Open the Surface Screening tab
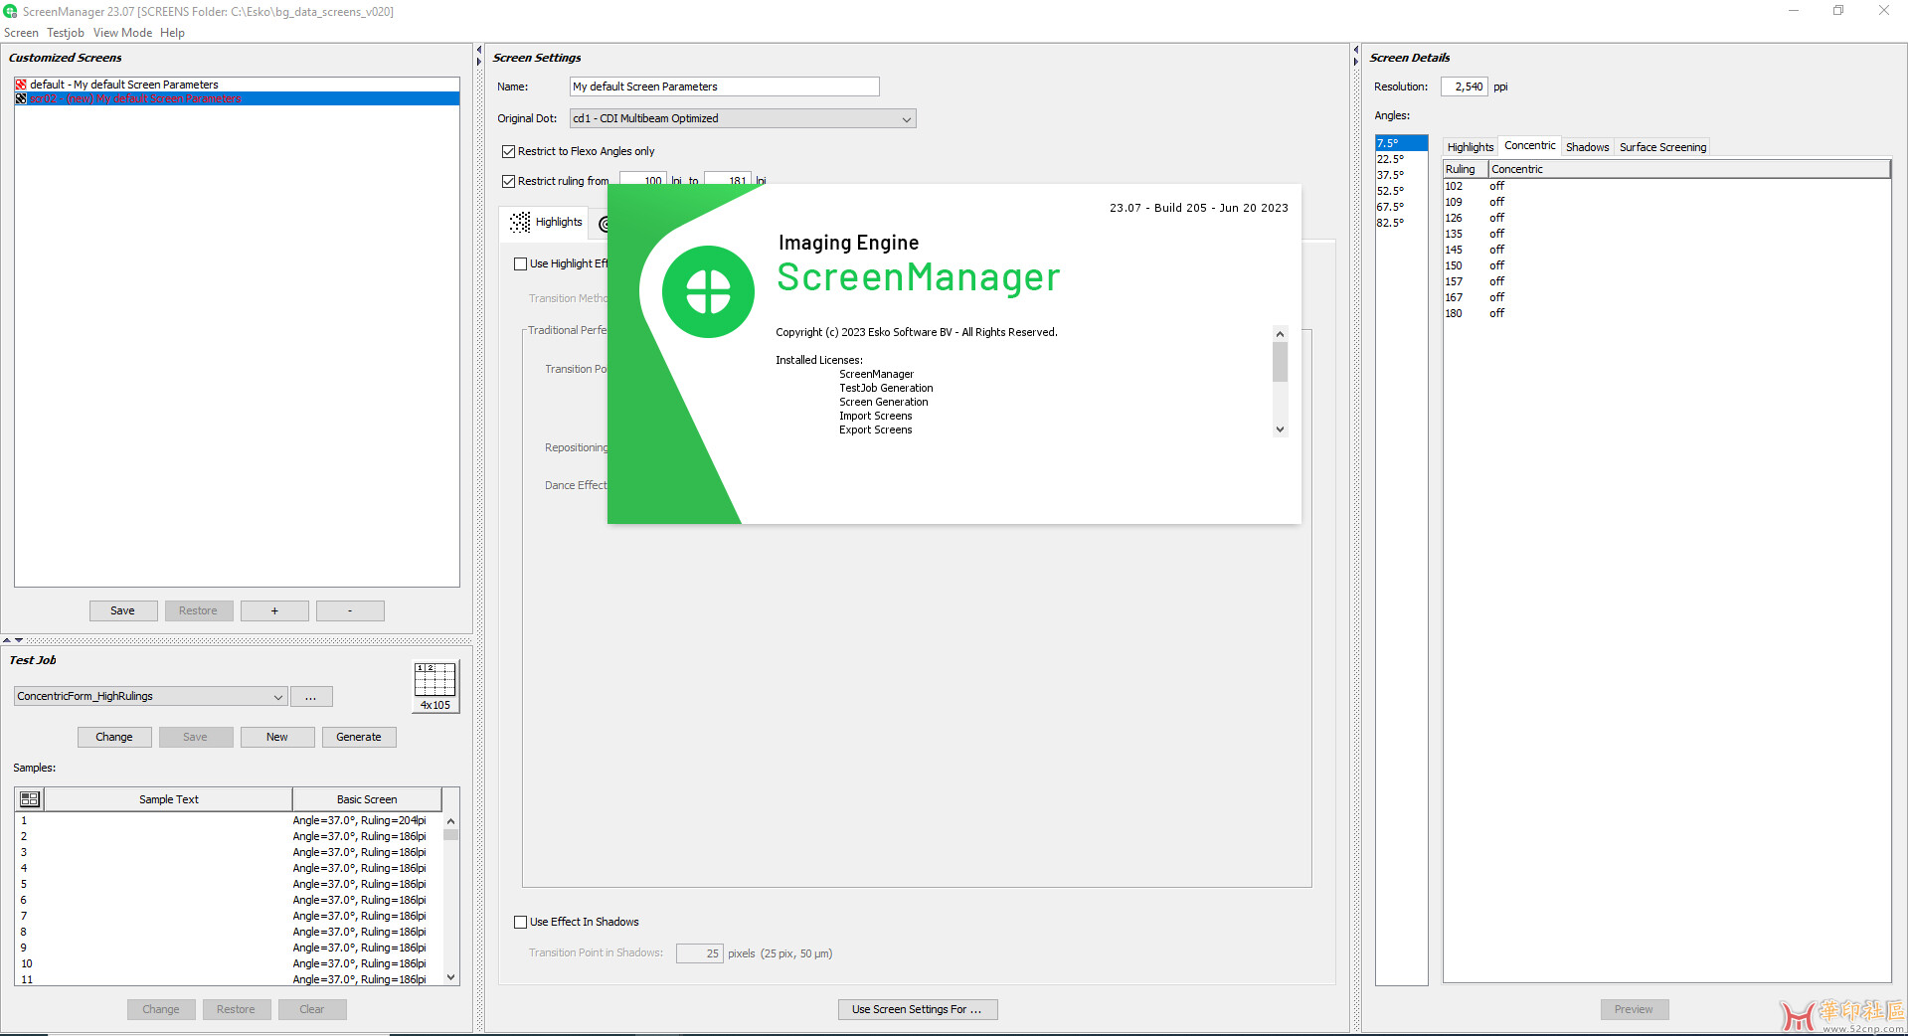The width and height of the screenshot is (1908, 1036). coord(1662,147)
